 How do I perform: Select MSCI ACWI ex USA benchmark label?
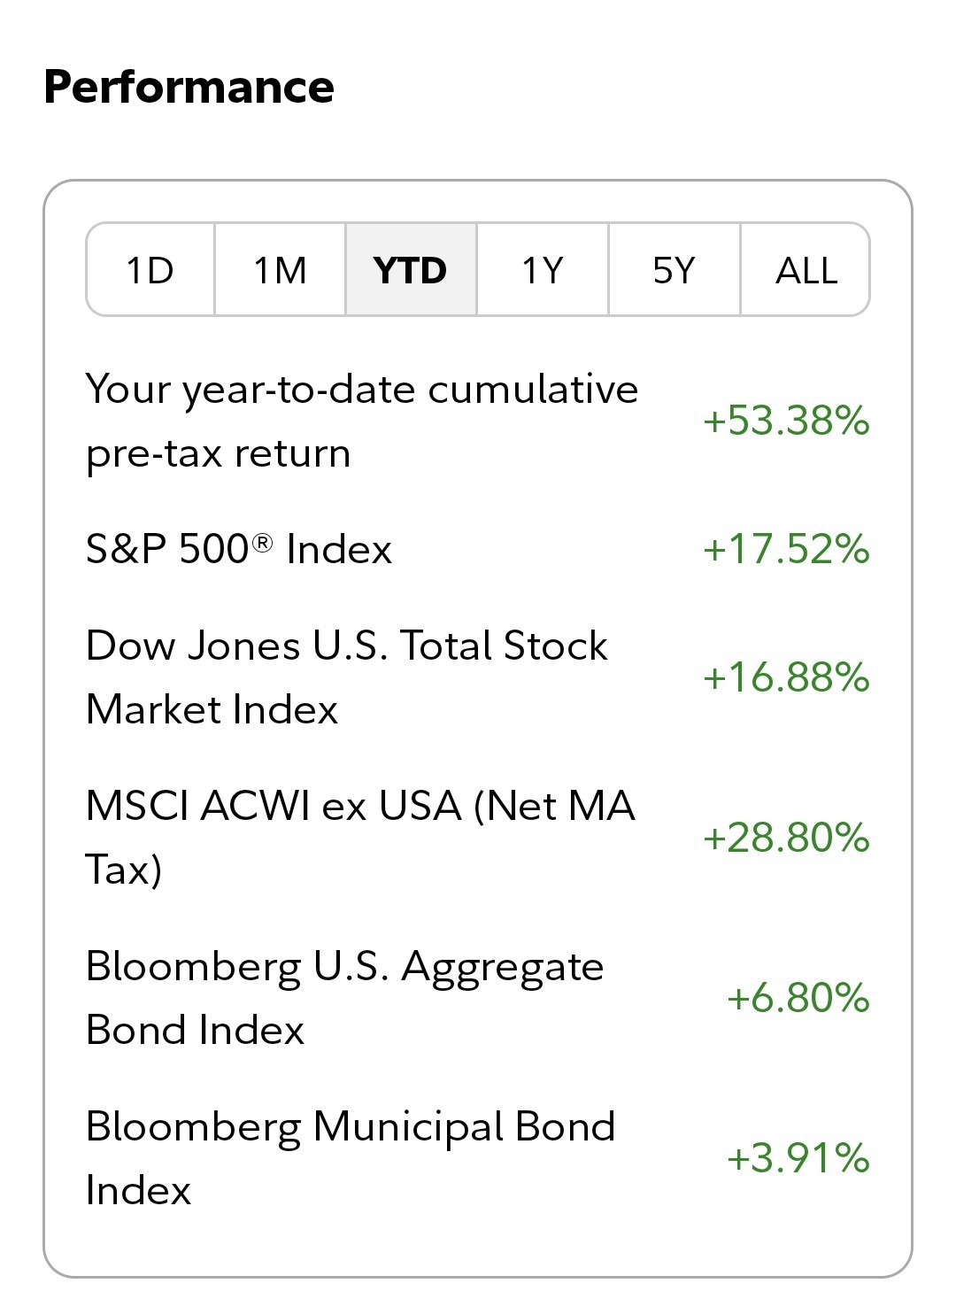click(x=360, y=837)
